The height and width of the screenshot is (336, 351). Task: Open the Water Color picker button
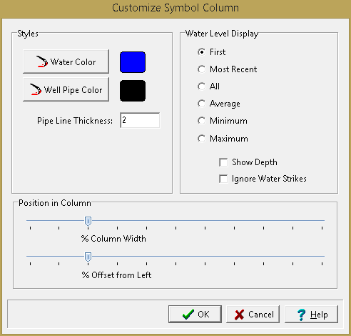tap(66, 61)
